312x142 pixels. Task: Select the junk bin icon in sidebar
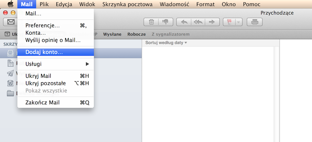10,83
